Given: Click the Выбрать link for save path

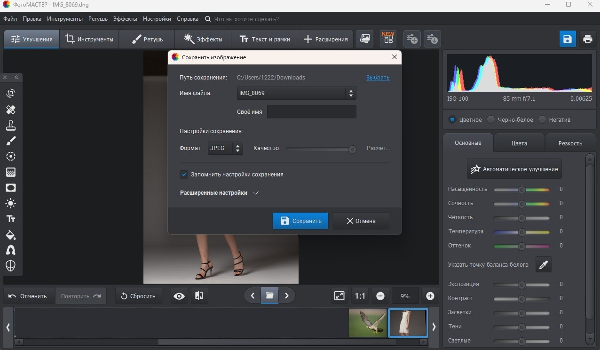Looking at the screenshot, I should [378, 78].
